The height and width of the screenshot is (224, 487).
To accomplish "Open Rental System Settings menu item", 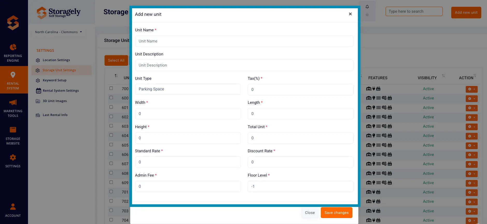I will [x=61, y=91].
